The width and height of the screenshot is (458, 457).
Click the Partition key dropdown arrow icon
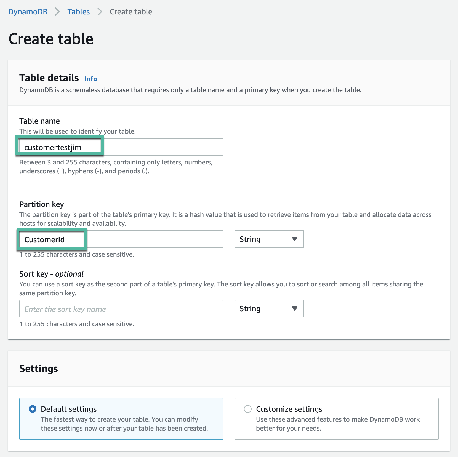coord(295,239)
